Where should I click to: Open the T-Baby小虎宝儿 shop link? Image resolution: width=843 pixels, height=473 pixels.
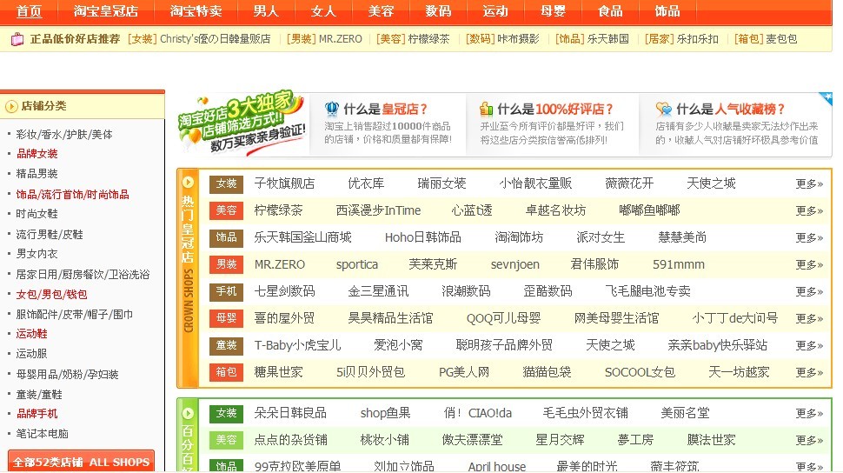[297, 345]
